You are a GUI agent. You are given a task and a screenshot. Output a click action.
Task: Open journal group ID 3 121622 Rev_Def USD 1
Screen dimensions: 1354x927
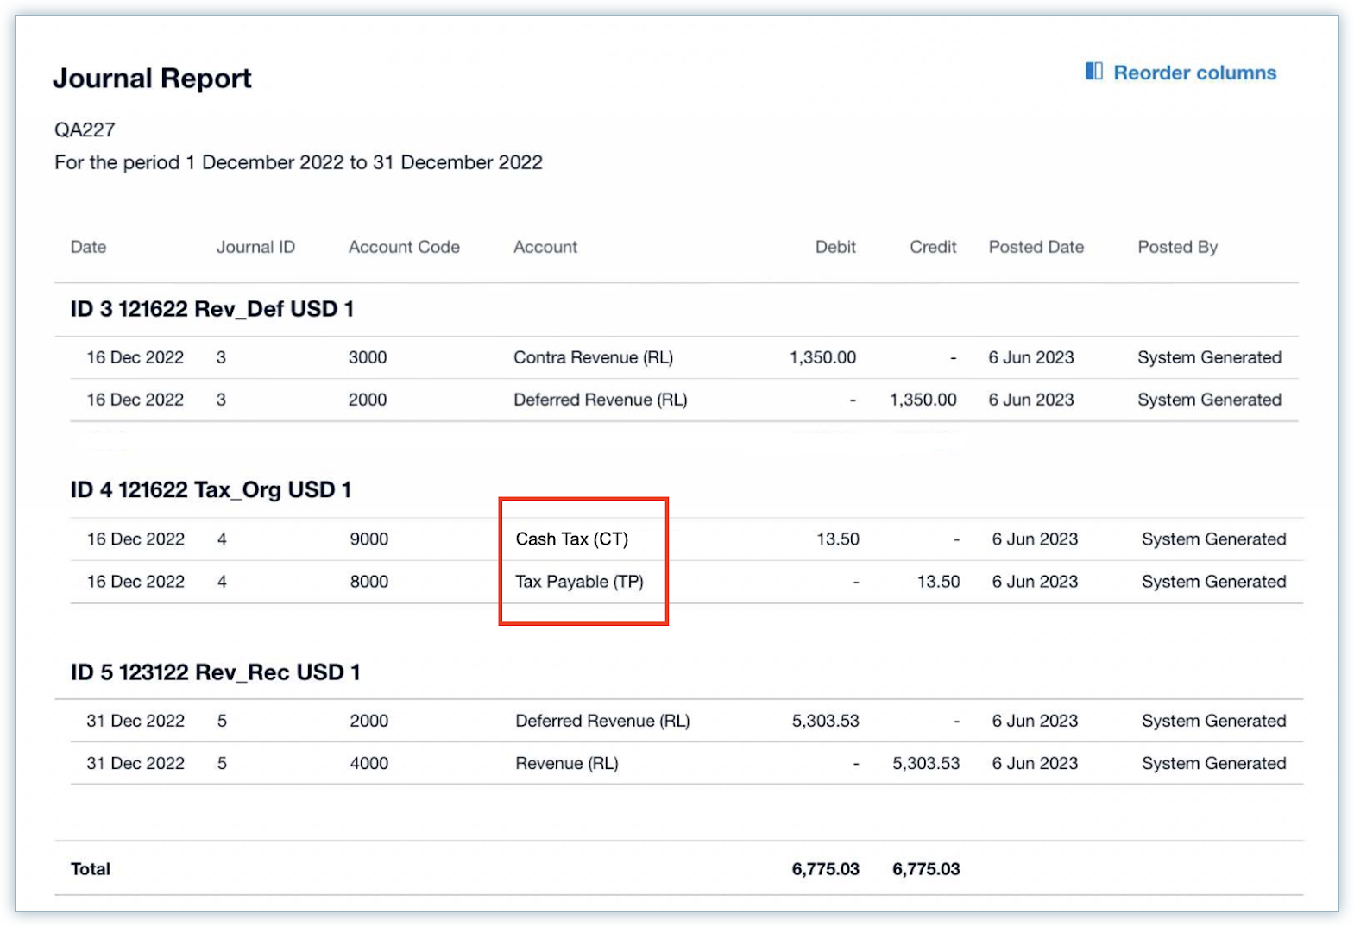click(x=212, y=309)
